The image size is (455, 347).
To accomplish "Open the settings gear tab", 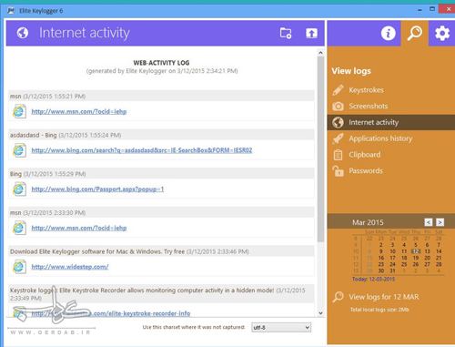I will pos(442,33).
